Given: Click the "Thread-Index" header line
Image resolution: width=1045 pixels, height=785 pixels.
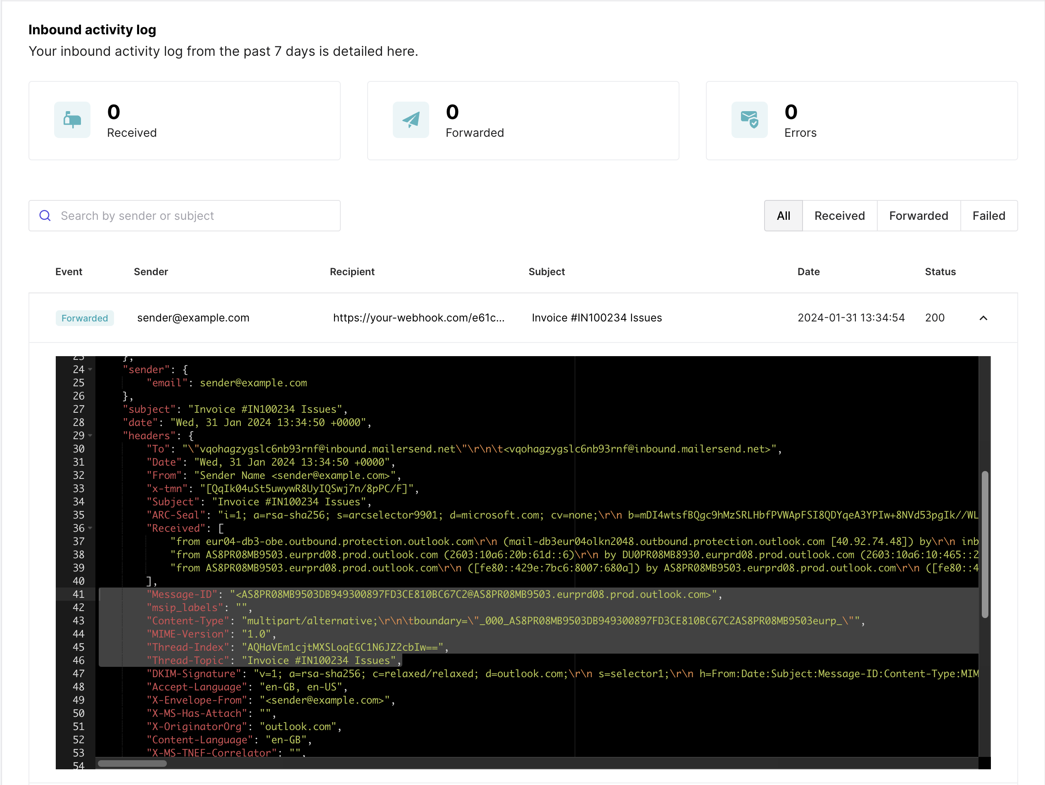Looking at the screenshot, I should (297, 647).
